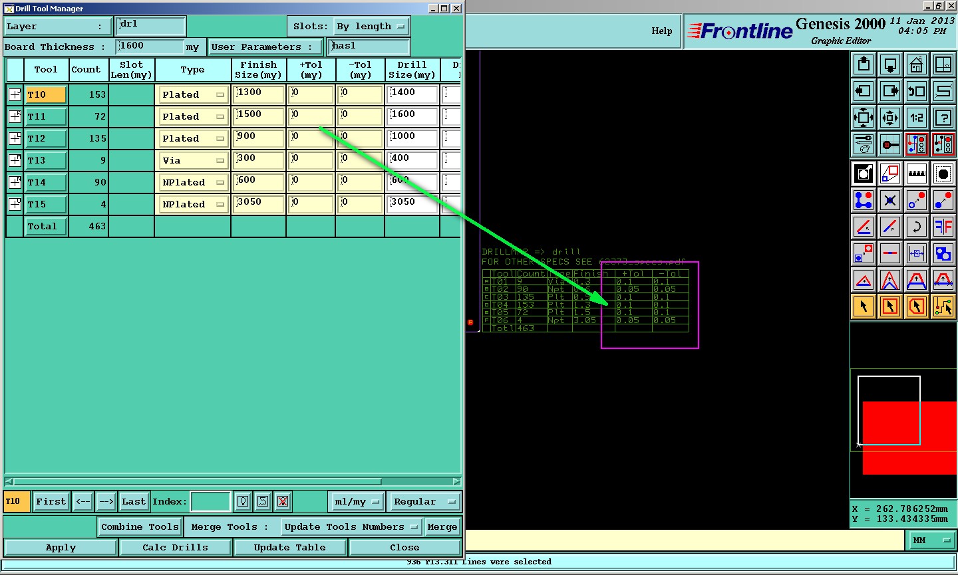Click the Home view icon
The image size is (958, 575).
917,64
